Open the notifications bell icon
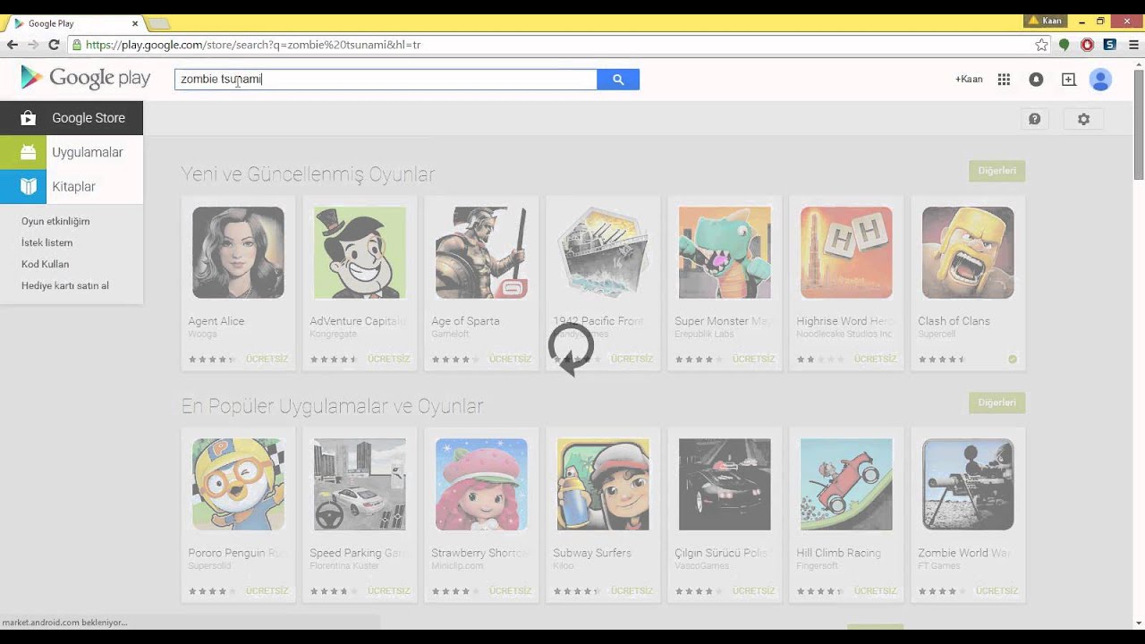 [1036, 80]
